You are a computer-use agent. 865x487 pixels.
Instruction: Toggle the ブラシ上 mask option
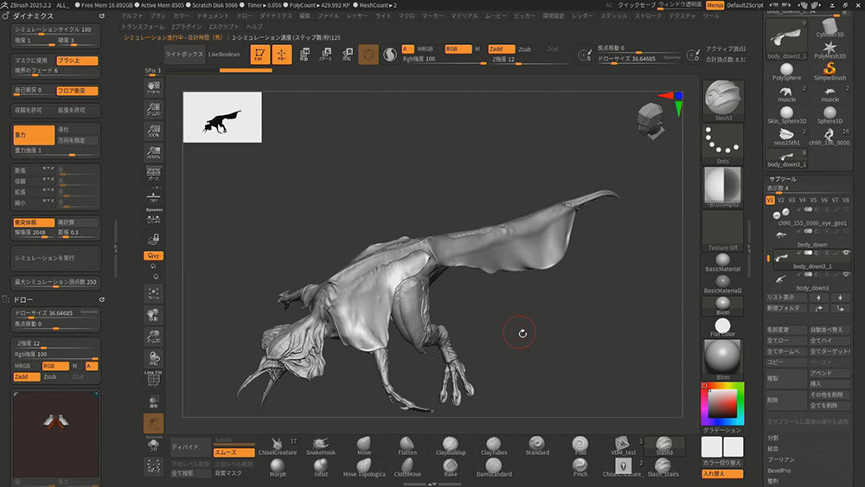pyautogui.click(x=77, y=60)
